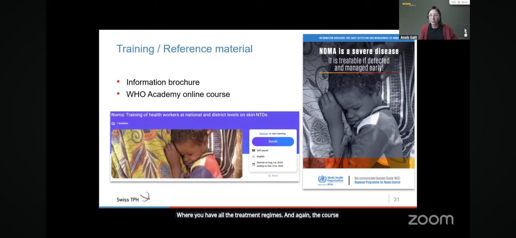Click the course photo of the child
This screenshot has width=516, height=238.
176,154
